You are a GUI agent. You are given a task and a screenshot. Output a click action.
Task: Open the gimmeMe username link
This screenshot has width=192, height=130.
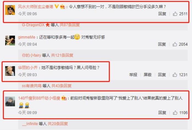[27, 37]
